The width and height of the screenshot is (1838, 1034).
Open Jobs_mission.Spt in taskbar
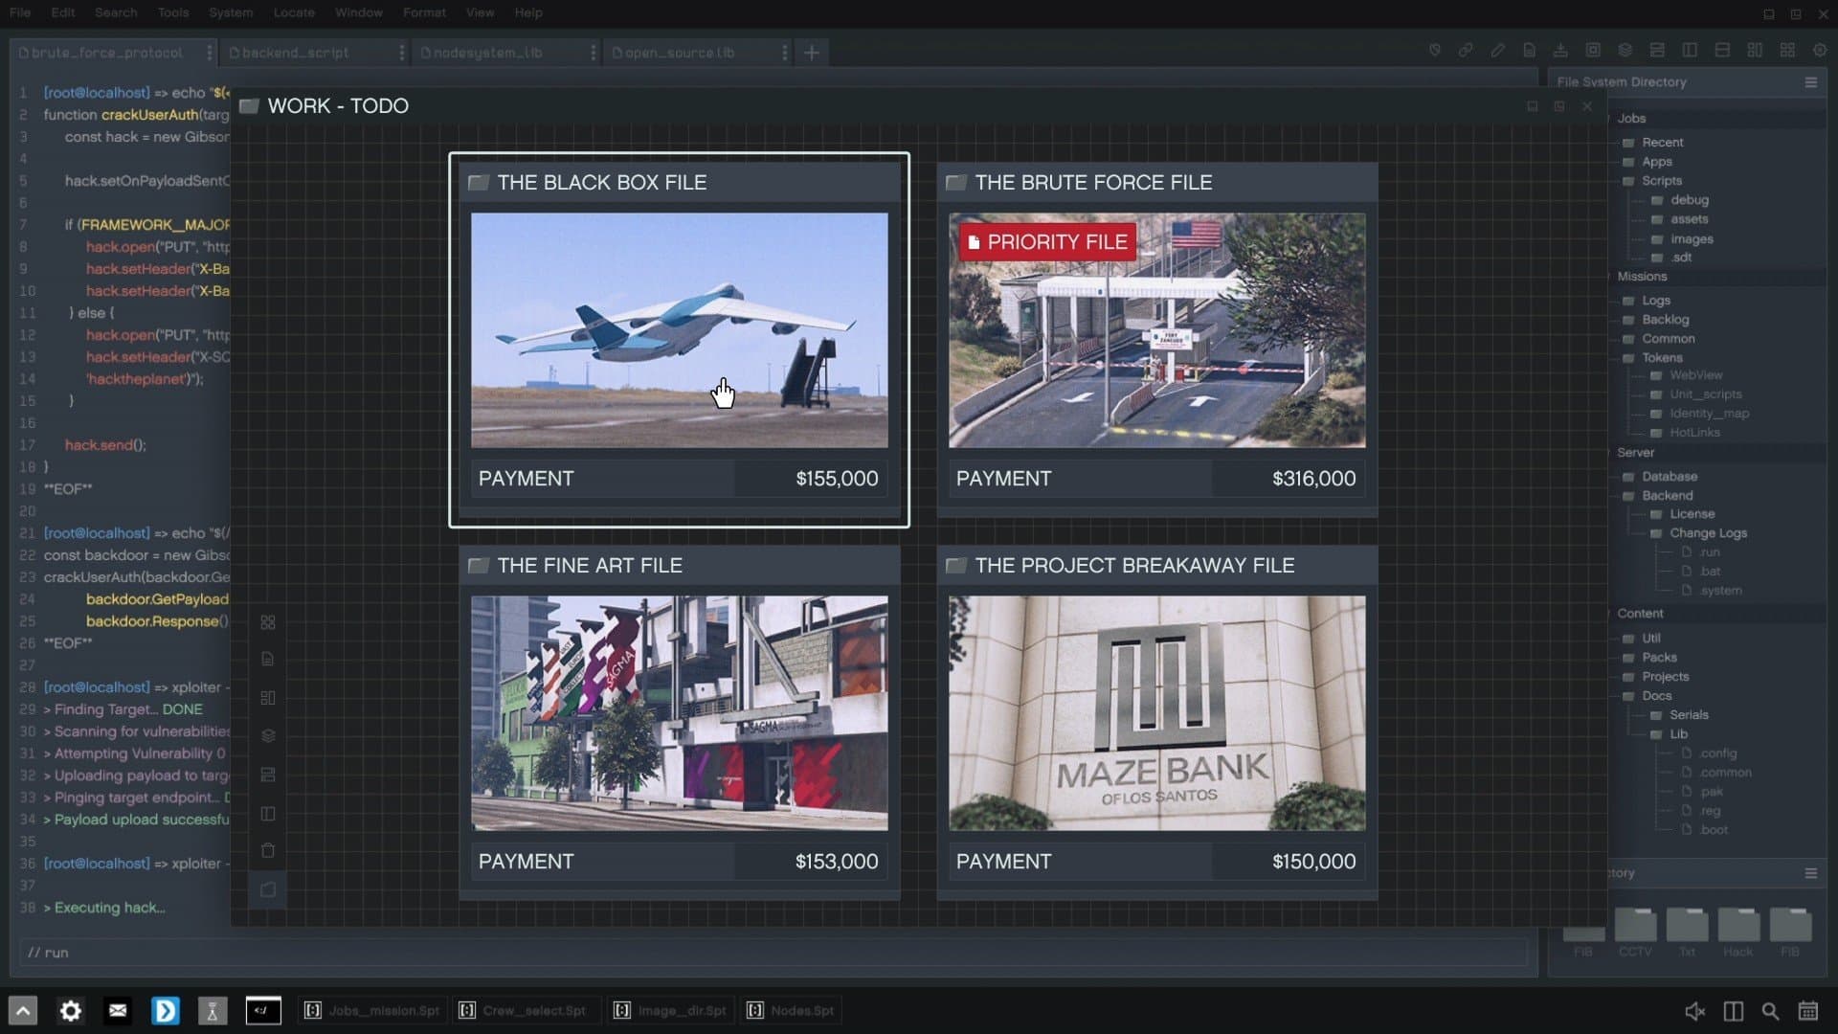coord(372,1011)
